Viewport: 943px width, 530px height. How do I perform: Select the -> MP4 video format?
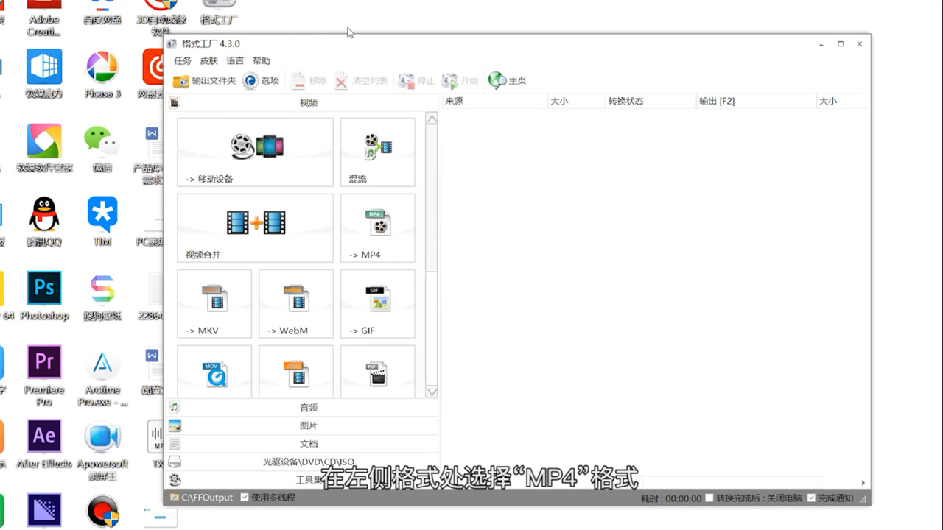pyautogui.click(x=377, y=228)
